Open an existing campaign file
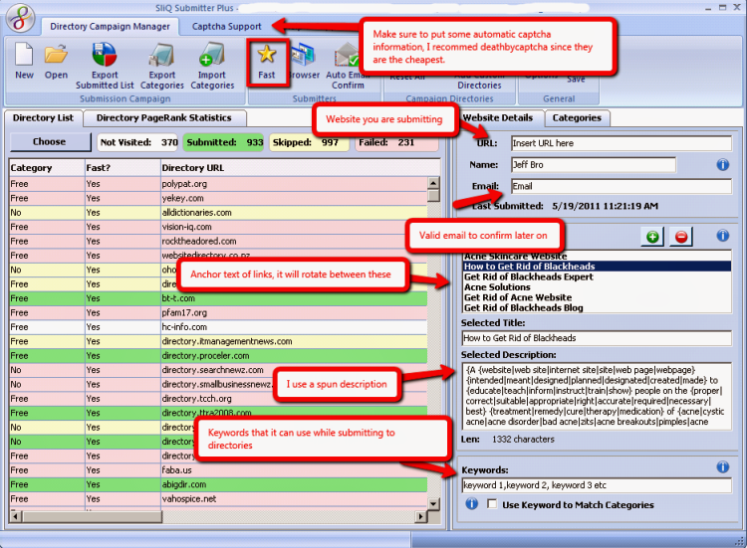Screen dimensions: 747x548 (x=56, y=61)
